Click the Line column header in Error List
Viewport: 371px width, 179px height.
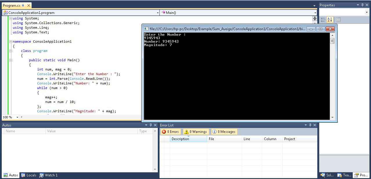tap(251, 139)
